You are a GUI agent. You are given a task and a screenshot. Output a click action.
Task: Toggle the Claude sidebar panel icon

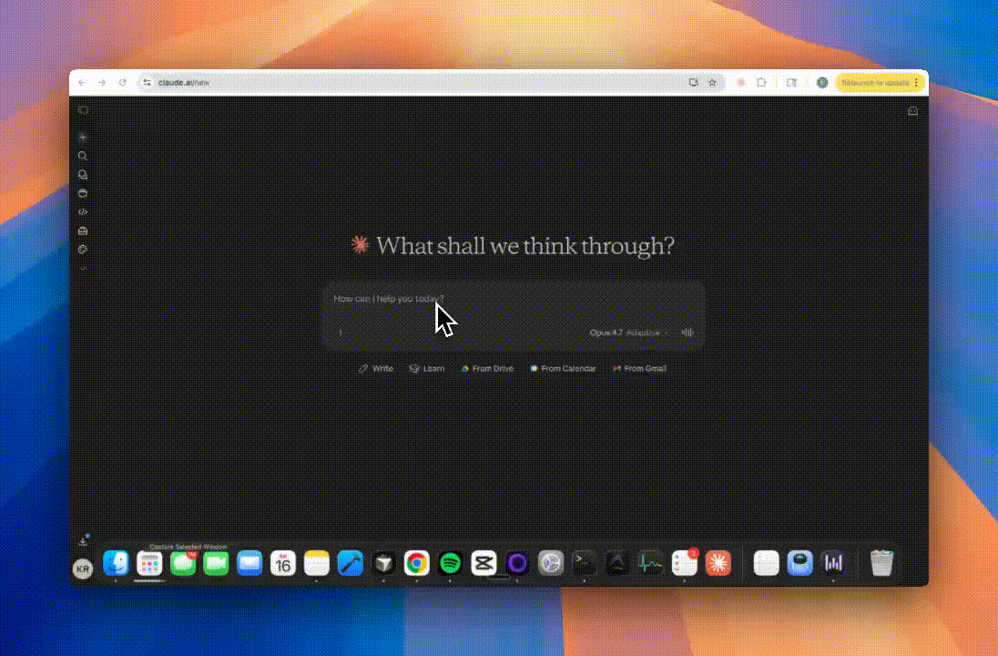tap(83, 110)
